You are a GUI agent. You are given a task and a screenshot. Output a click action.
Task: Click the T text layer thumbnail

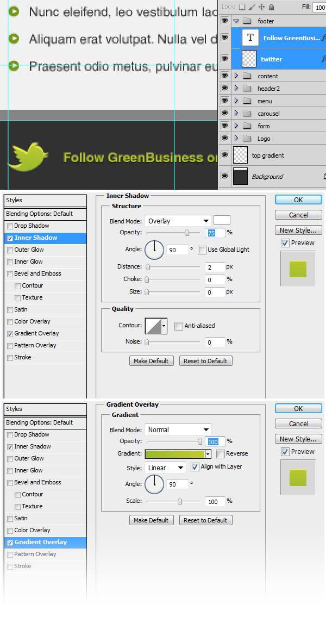point(250,38)
